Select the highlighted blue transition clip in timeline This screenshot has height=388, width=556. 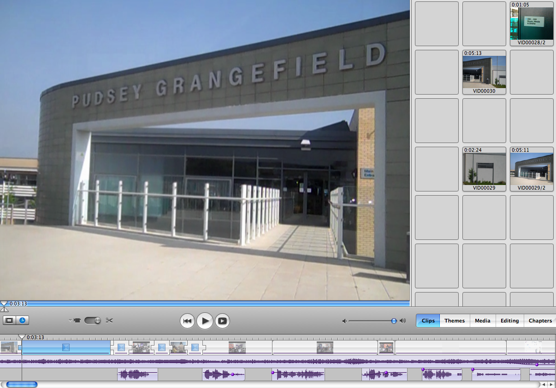point(66,347)
